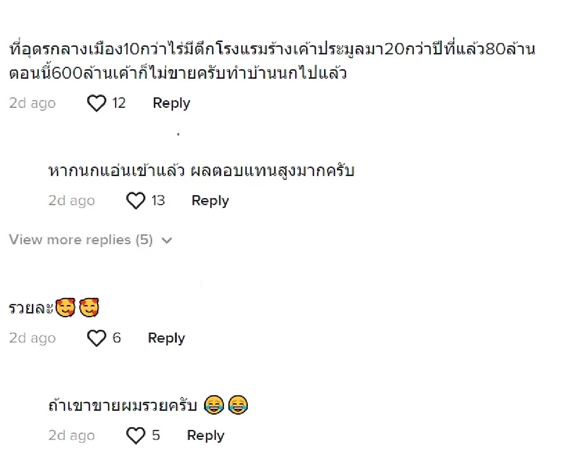Click Reply under the bottom comment
Screen dimensions: 572x459
pyautogui.click(x=205, y=436)
